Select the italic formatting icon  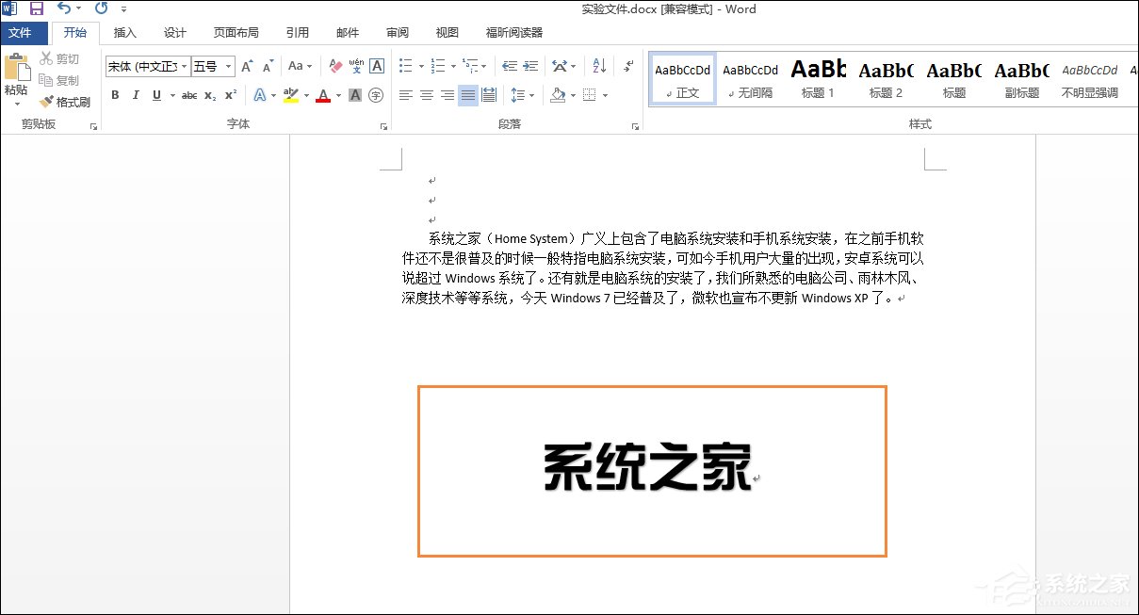point(136,94)
